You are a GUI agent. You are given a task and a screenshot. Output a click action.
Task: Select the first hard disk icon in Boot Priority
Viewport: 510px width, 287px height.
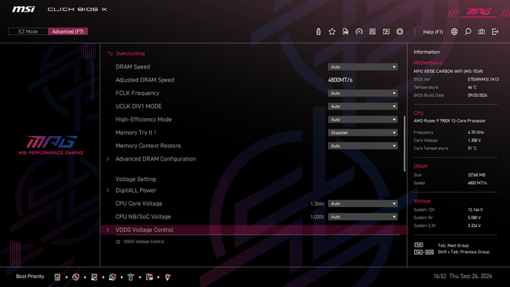coord(57,277)
